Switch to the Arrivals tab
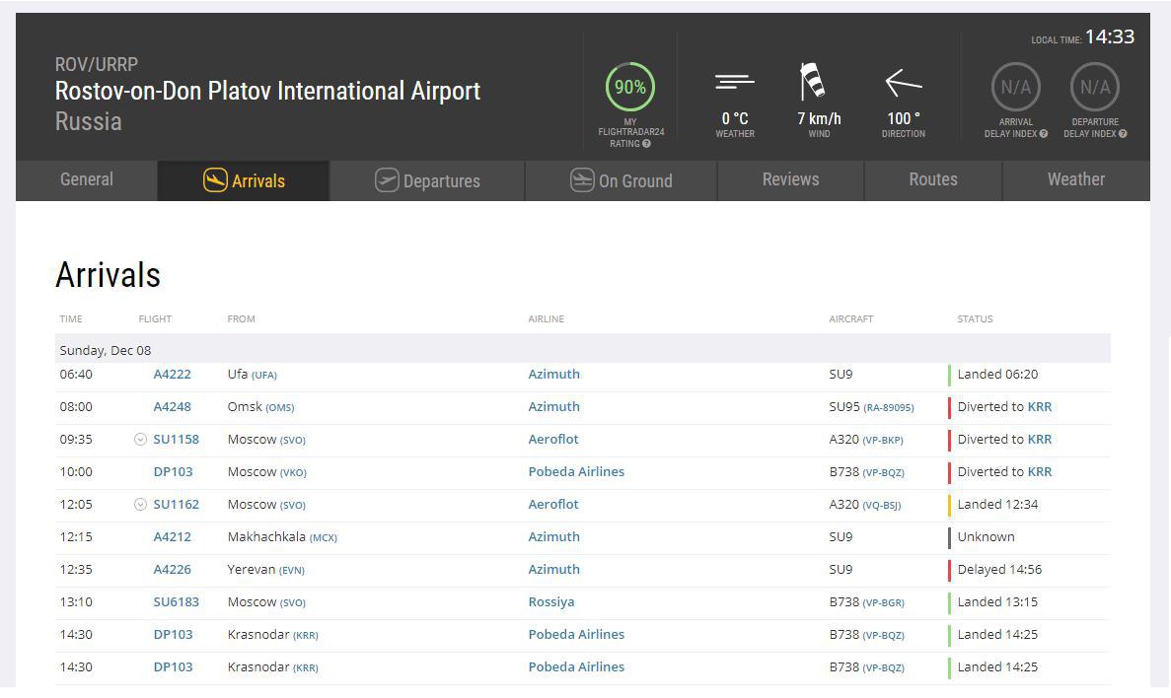The width and height of the screenshot is (1171, 698). [244, 179]
